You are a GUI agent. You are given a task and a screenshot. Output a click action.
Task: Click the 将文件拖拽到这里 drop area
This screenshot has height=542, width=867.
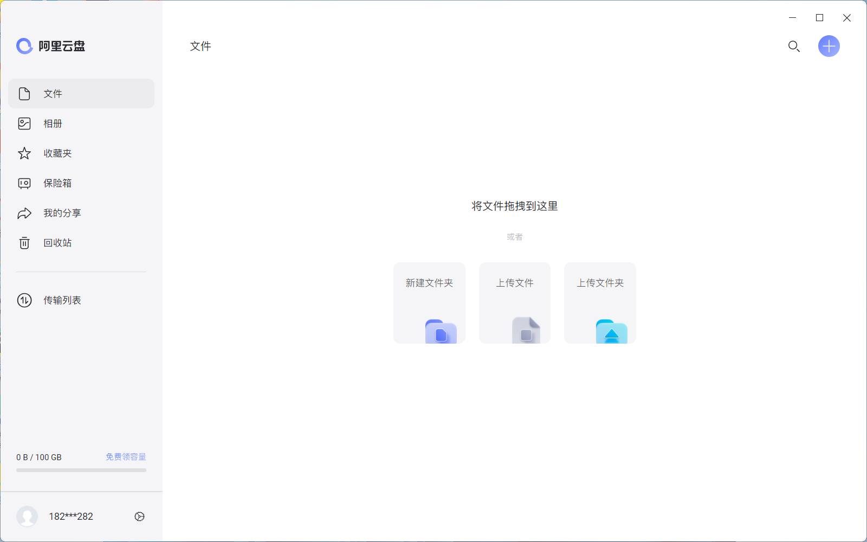coord(515,206)
